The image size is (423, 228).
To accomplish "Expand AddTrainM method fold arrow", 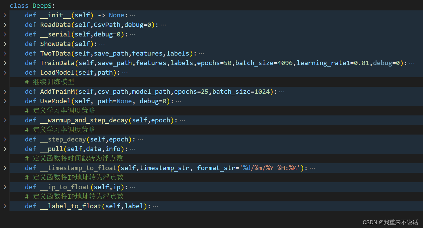I will coord(5,92).
